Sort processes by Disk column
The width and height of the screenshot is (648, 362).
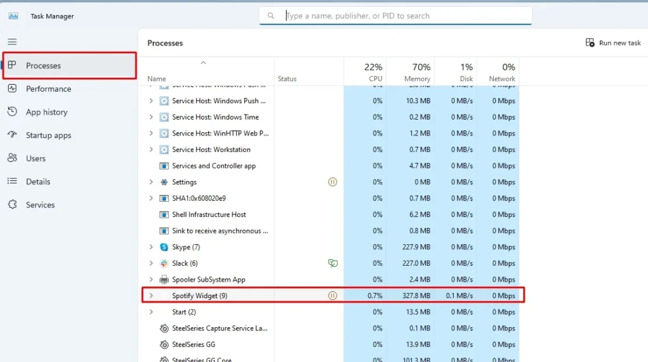[456, 72]
